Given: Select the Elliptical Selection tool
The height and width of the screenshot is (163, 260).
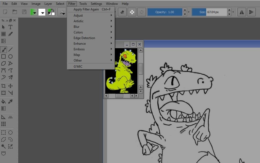Looking at the screenshot, I should [10, 132].
